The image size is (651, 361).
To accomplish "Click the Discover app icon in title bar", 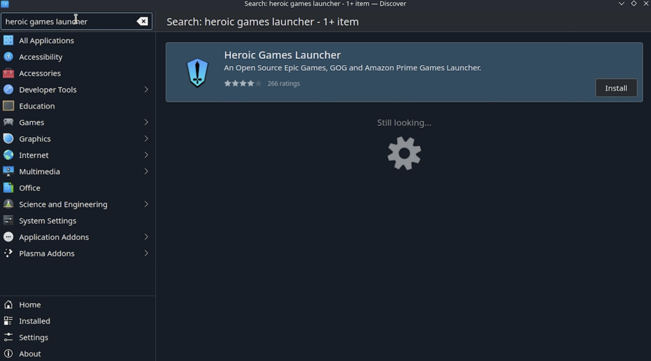I will coord(5,4).
